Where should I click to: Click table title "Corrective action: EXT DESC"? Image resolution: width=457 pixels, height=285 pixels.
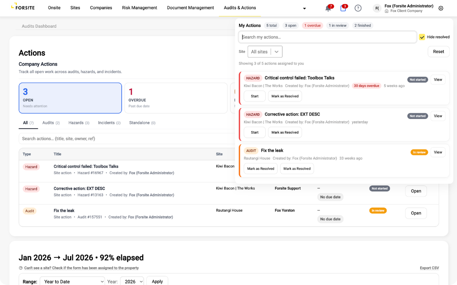tap(79, 188)
